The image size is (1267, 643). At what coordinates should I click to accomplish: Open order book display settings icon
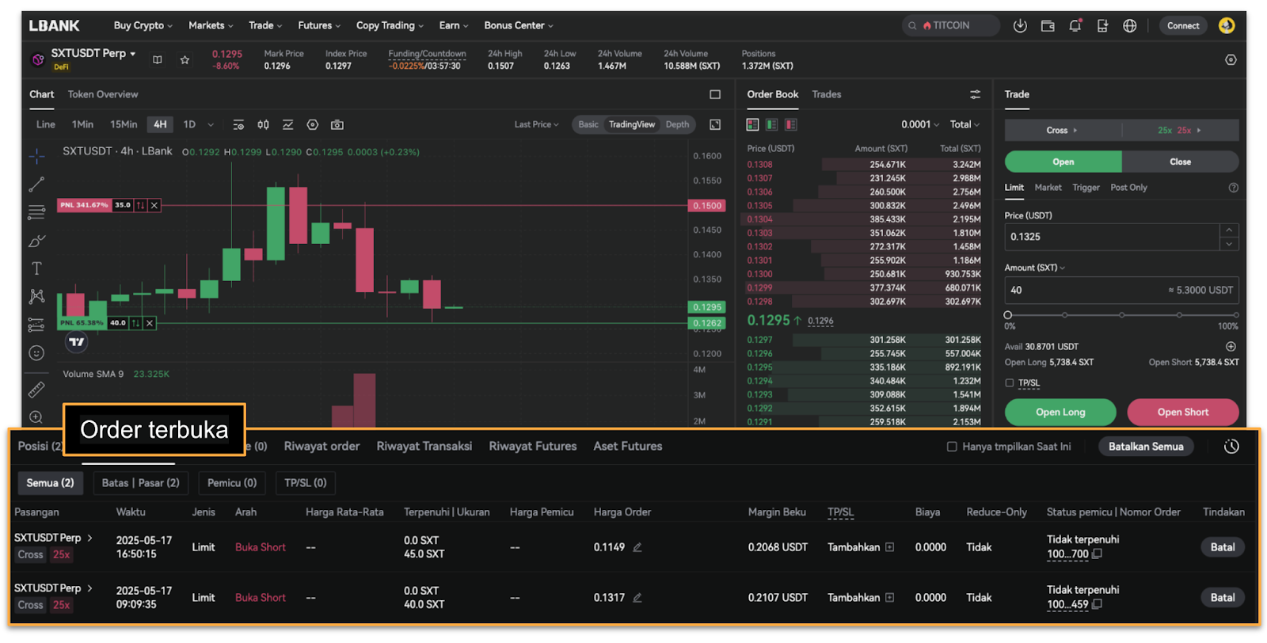(976, 94)
